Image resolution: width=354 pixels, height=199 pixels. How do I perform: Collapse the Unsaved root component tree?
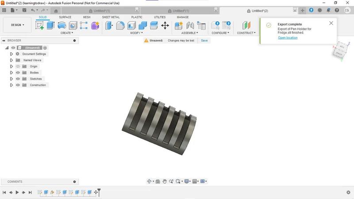pos(7,48)
